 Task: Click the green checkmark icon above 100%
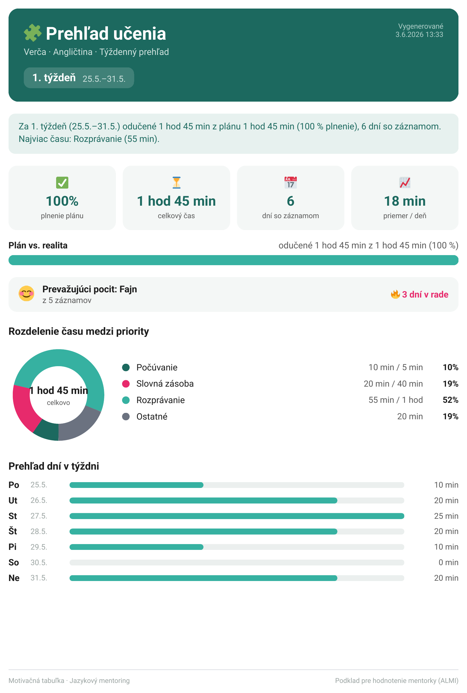[62, 182]
